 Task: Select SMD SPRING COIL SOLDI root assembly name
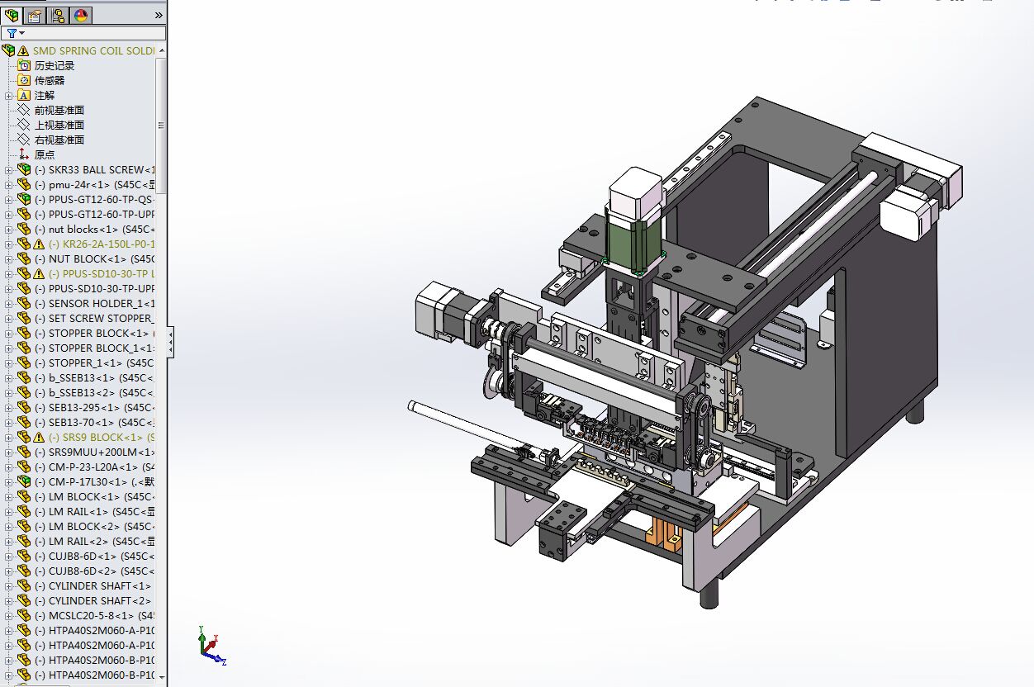pyautogui.click(x=93, y=50)
